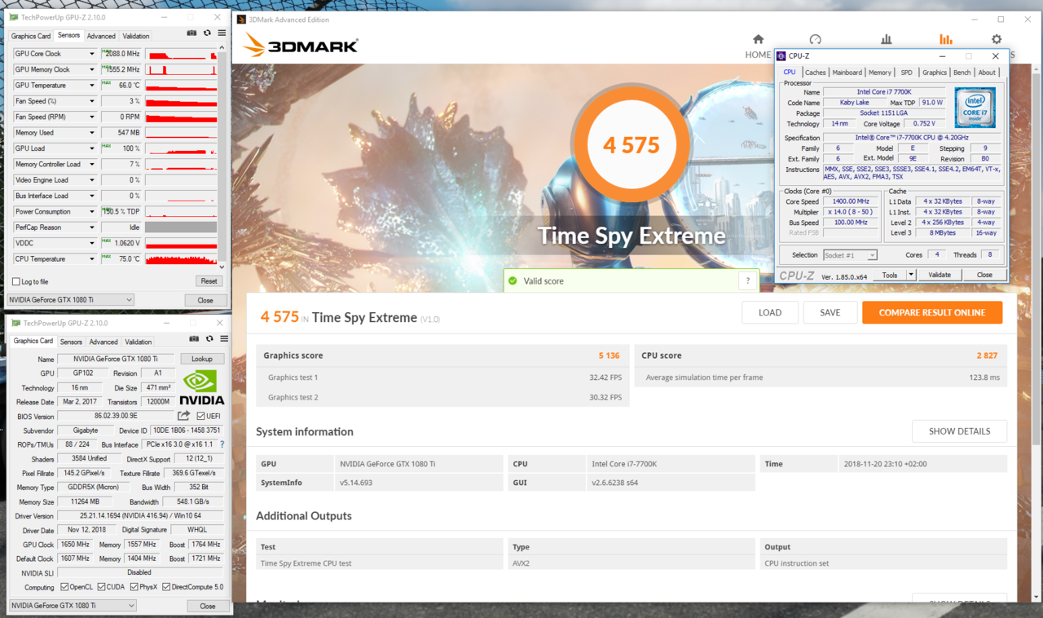
Task: Open GPU selector dropdown in Sensors window
Action: tap(70, 300)
